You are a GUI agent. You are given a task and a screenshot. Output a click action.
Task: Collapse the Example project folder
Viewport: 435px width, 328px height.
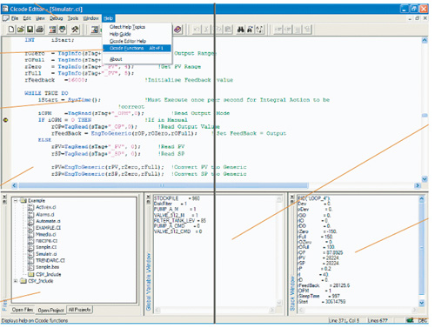pos(16,201)
